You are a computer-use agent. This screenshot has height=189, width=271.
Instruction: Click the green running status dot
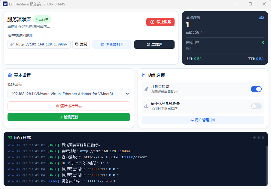coord(37,19)
